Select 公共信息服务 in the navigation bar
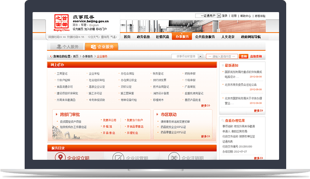This screenshot has height=179, width=310. coord(205,37)
